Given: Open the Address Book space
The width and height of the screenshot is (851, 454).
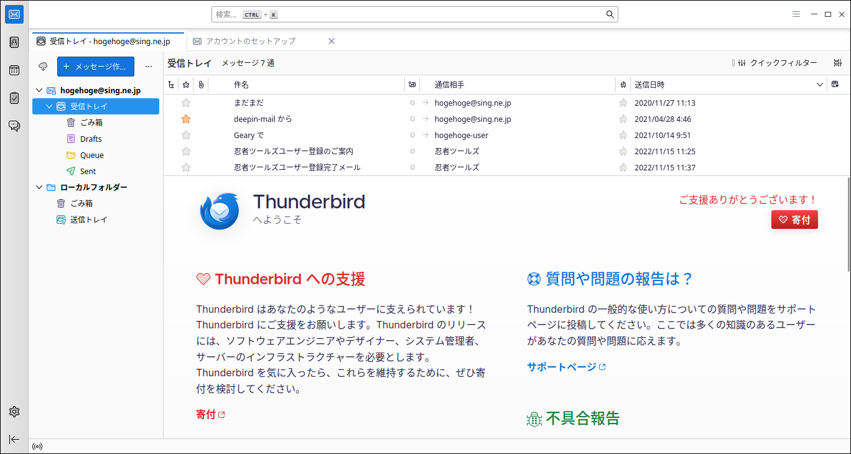Looking at the screenshot, I should (14, 42).
